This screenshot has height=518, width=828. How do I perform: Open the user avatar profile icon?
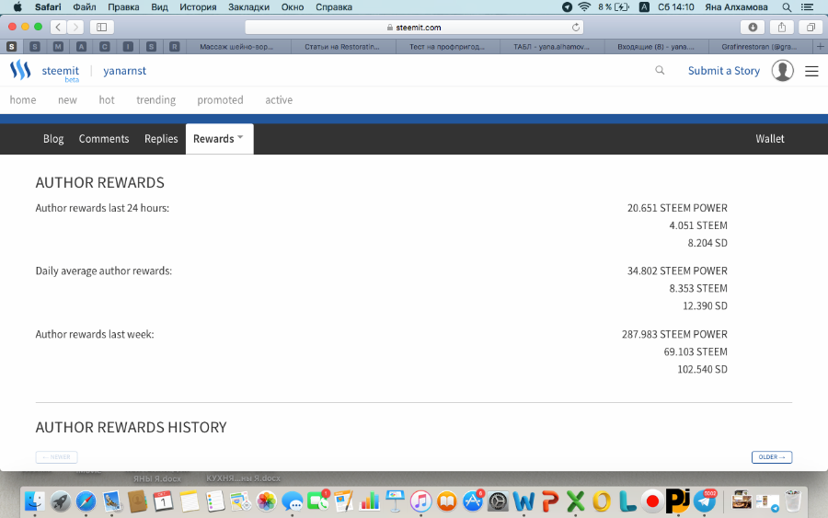782,70
